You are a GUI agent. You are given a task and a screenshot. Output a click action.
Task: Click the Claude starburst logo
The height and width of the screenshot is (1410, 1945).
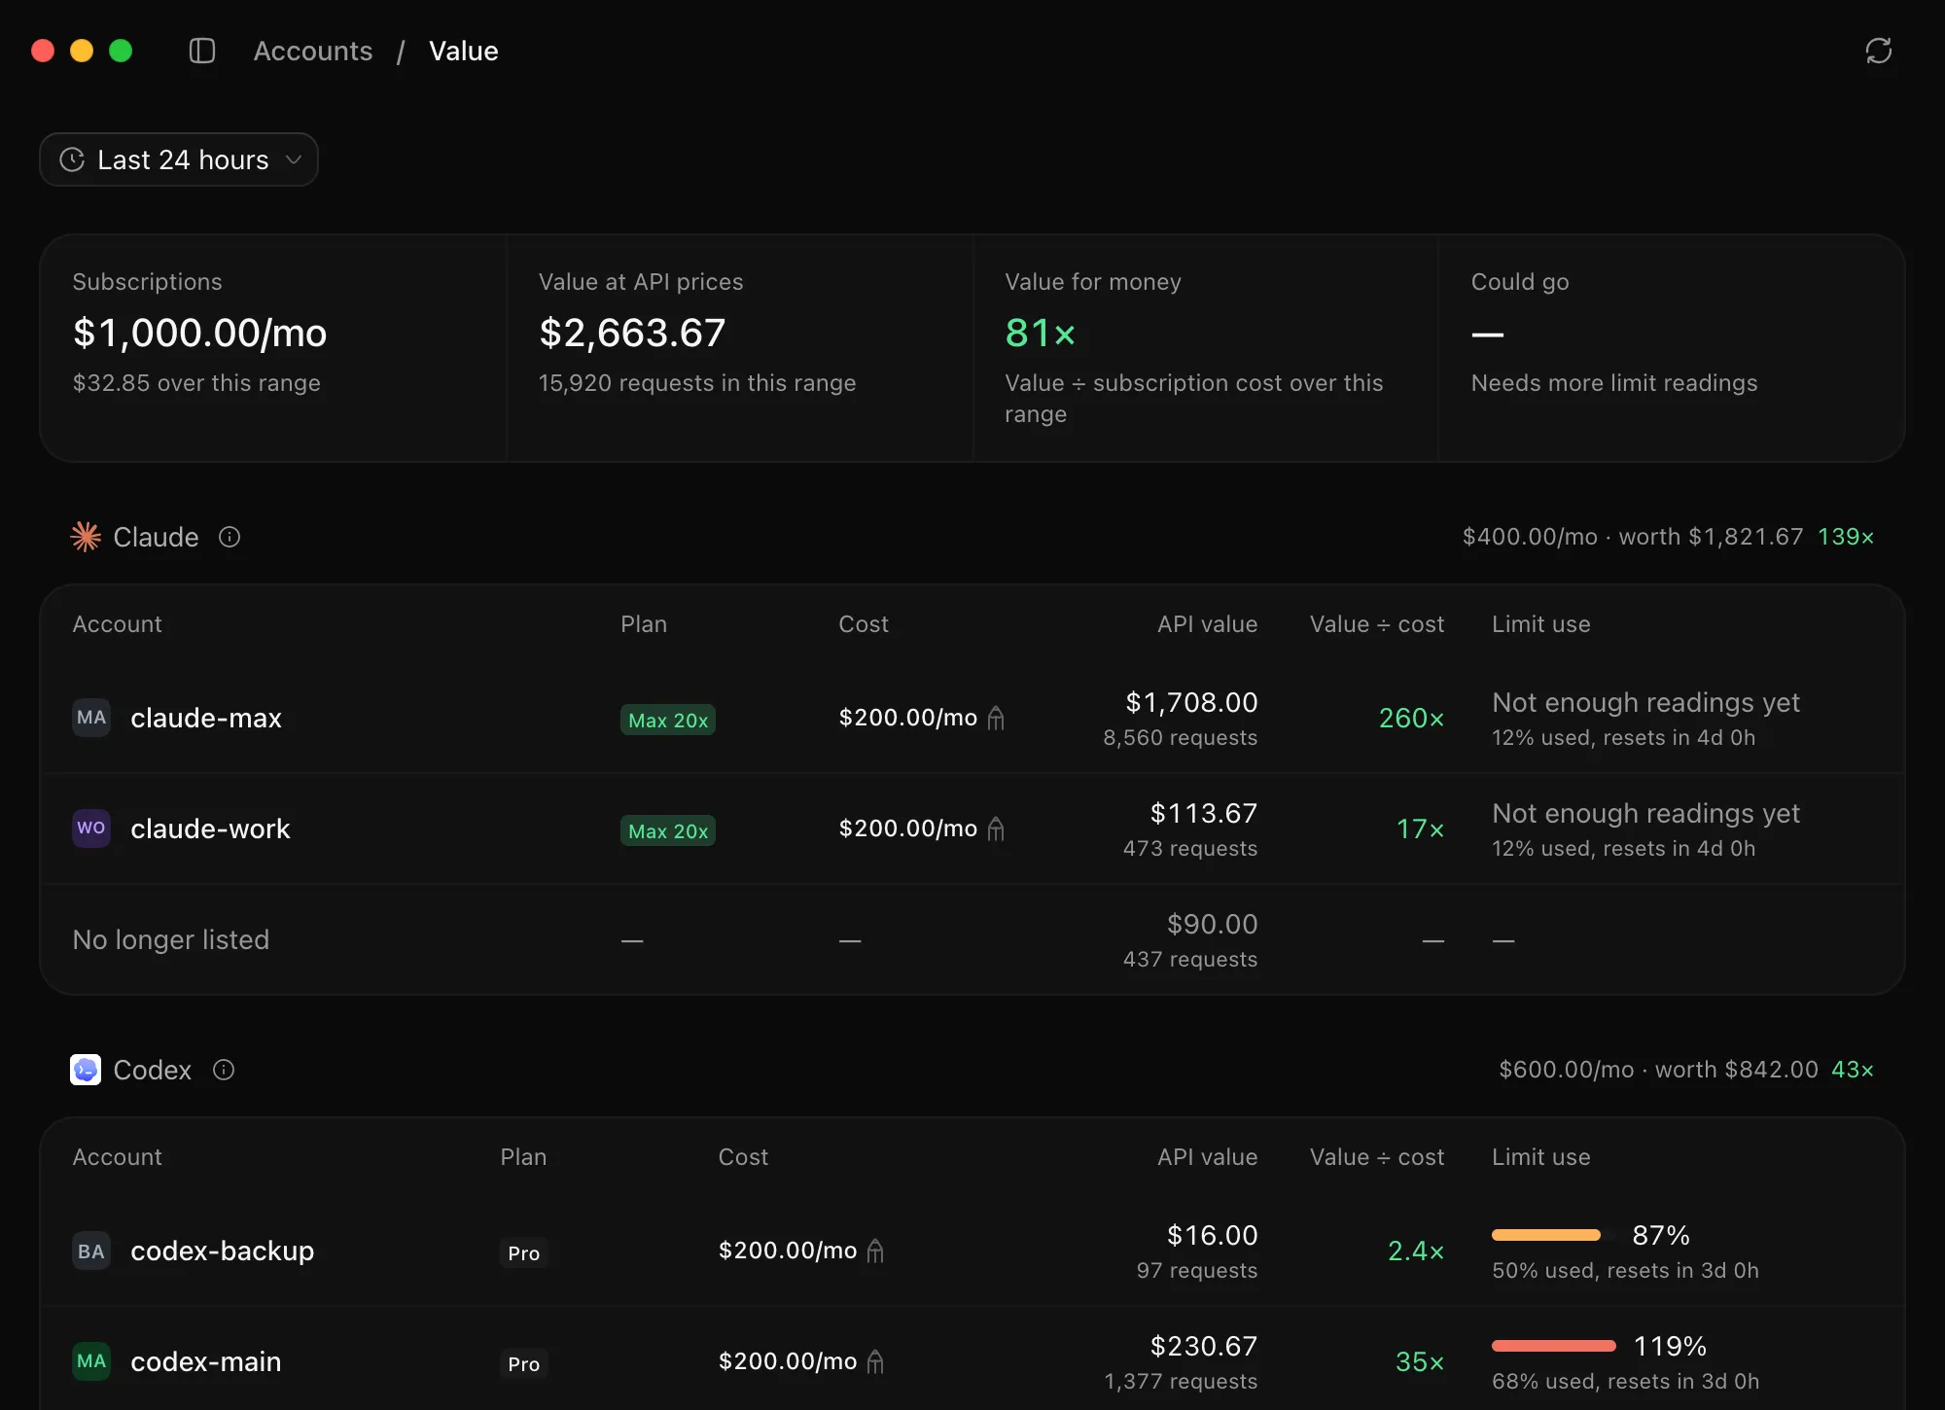(86, 537)
